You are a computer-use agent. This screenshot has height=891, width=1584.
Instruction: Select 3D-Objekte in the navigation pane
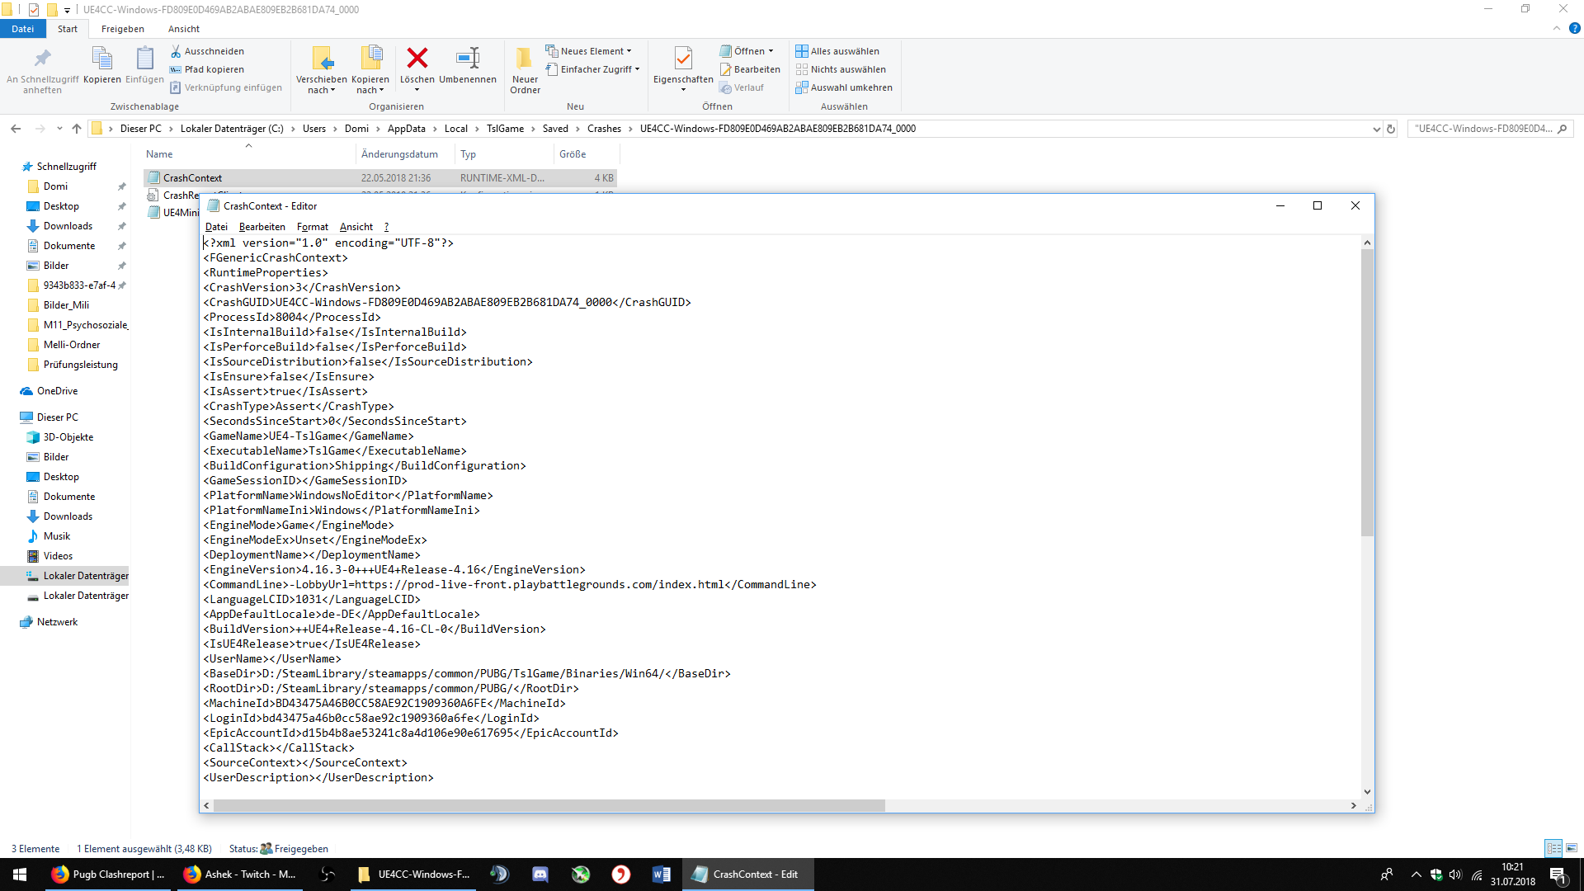coord(68,437)
